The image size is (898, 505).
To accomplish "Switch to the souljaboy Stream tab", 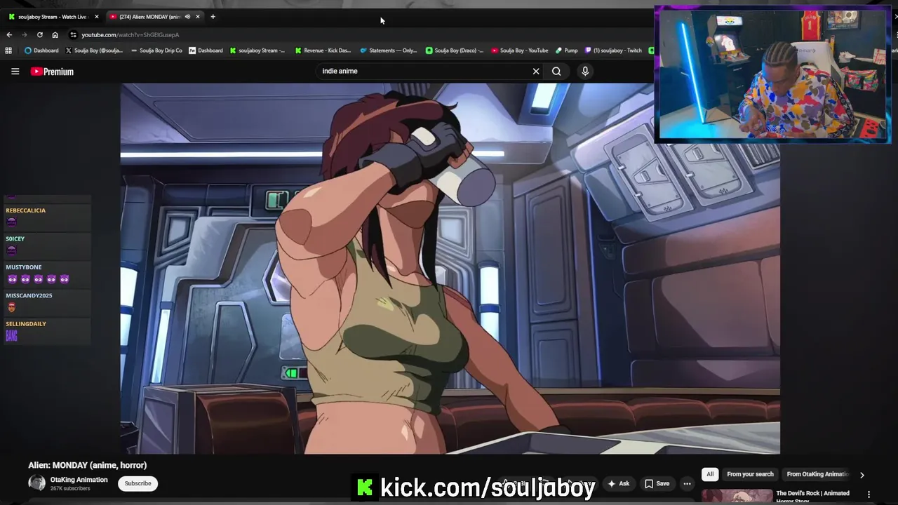I will pos(51,17).
